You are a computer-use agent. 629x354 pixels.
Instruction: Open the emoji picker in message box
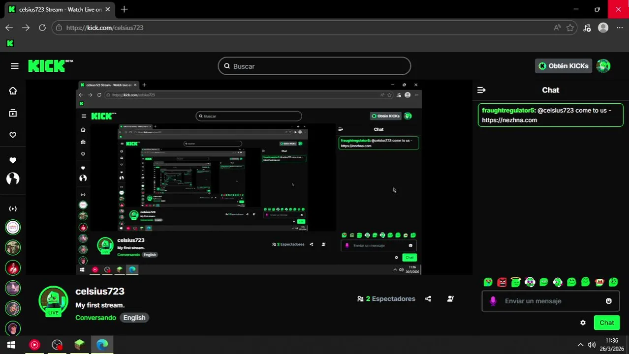[609, 301]
